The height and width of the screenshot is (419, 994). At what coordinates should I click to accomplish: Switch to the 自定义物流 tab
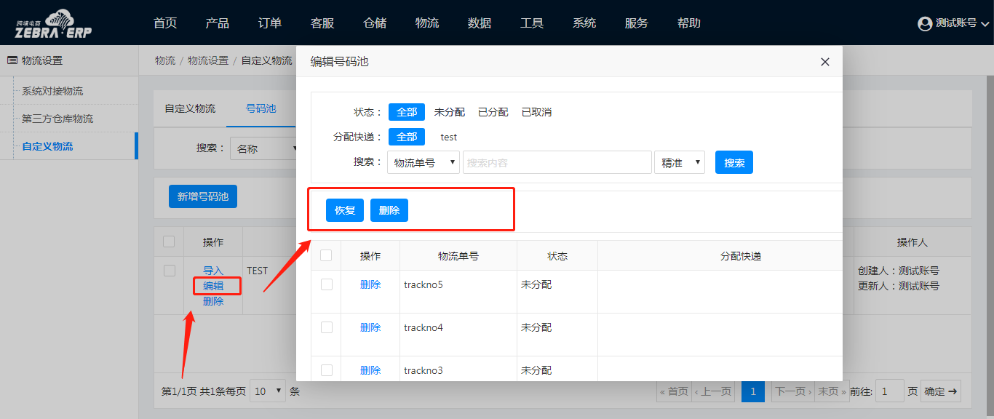point(190,108)
